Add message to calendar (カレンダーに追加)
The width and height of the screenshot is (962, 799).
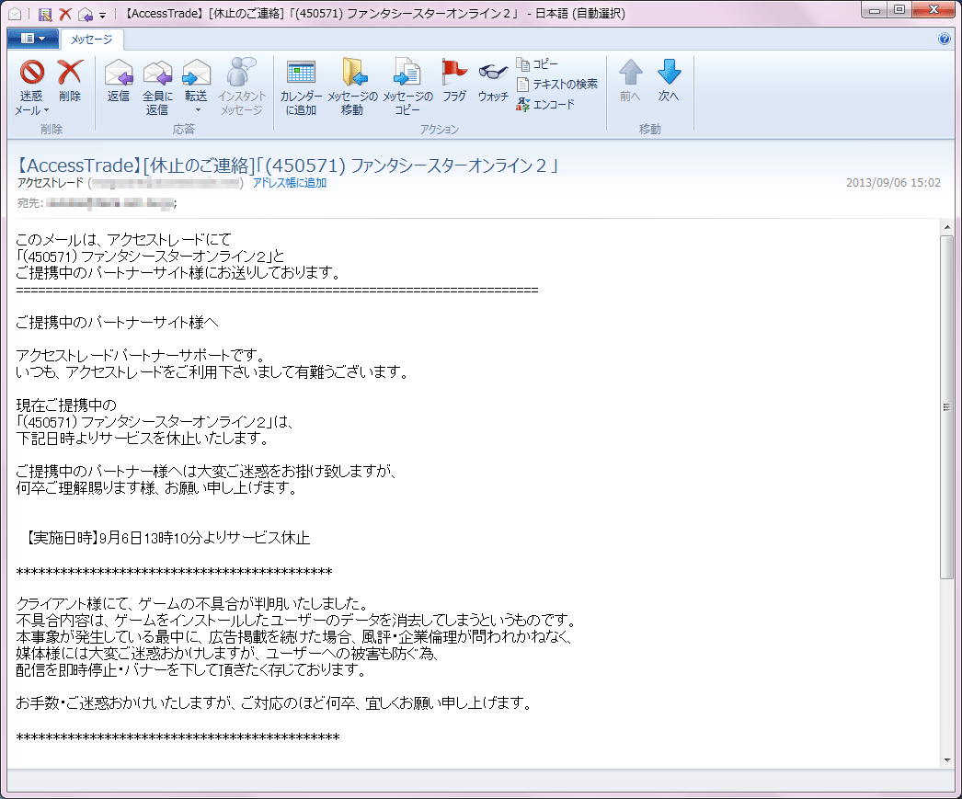pyautogui.click(x=302, y=87)
